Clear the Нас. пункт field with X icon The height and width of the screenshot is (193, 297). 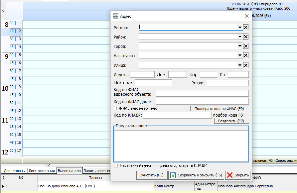pyautogui.click(x=246, y=55)
